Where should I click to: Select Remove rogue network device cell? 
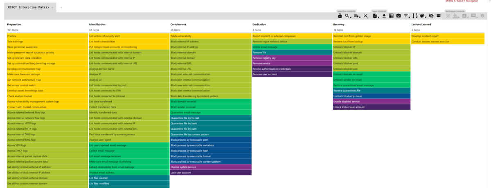tap(292, 42)
